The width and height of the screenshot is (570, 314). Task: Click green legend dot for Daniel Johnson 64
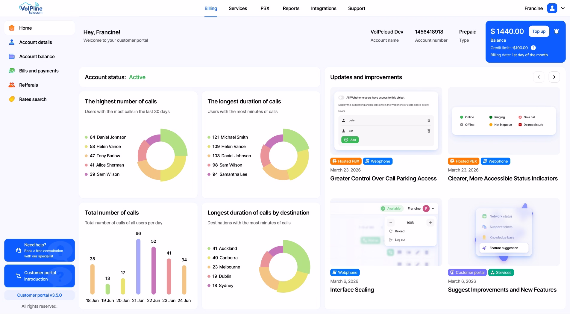point(86,137)
